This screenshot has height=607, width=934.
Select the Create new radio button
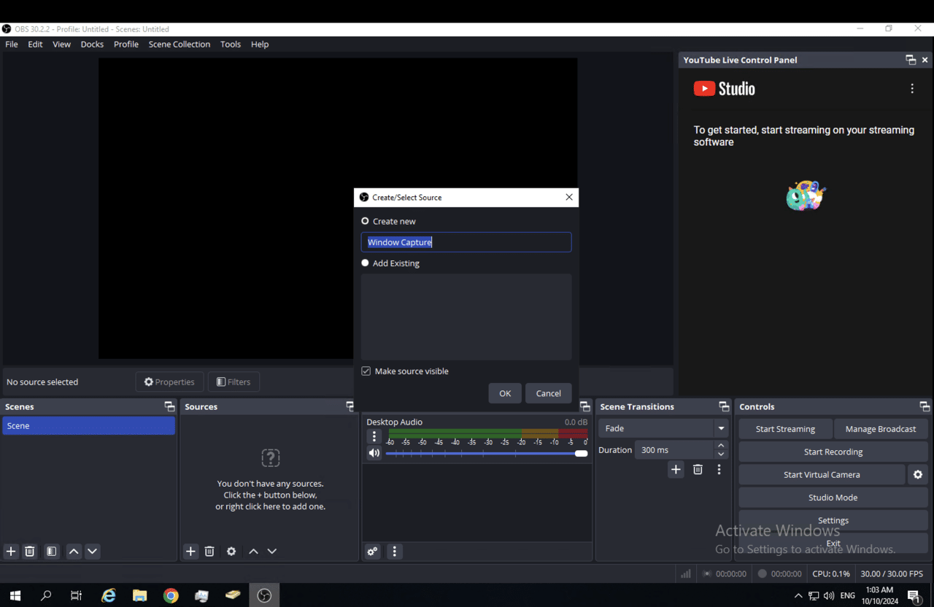point(365,220)
